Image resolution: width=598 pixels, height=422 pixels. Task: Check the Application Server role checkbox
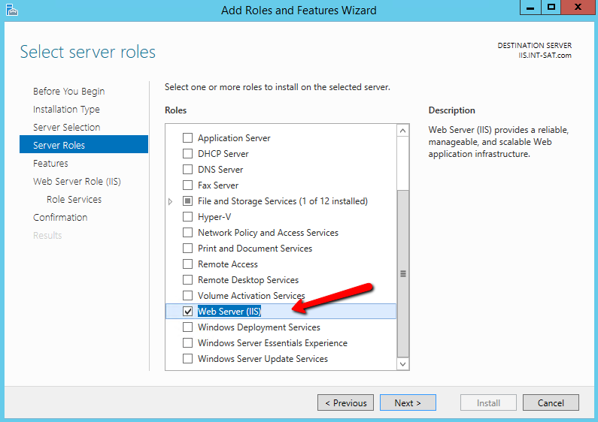point(188,138)
